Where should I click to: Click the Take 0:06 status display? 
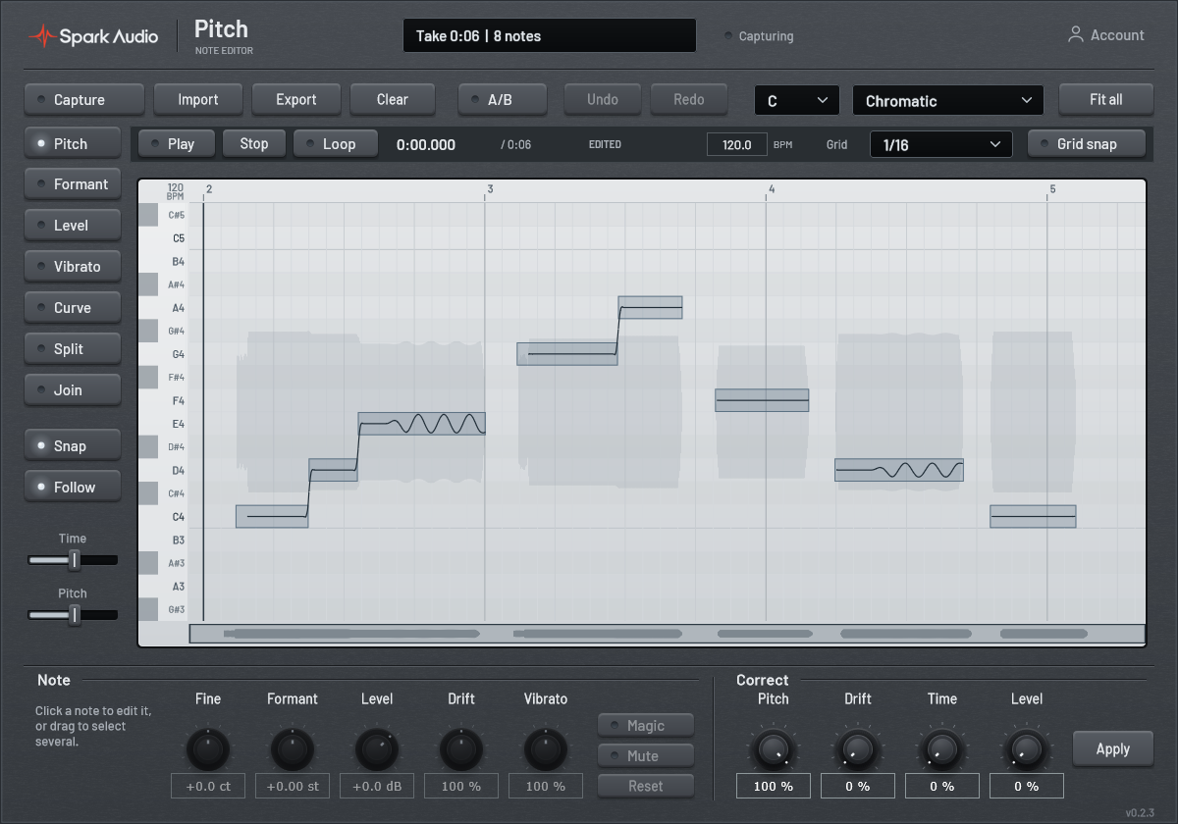click(550, 35)
